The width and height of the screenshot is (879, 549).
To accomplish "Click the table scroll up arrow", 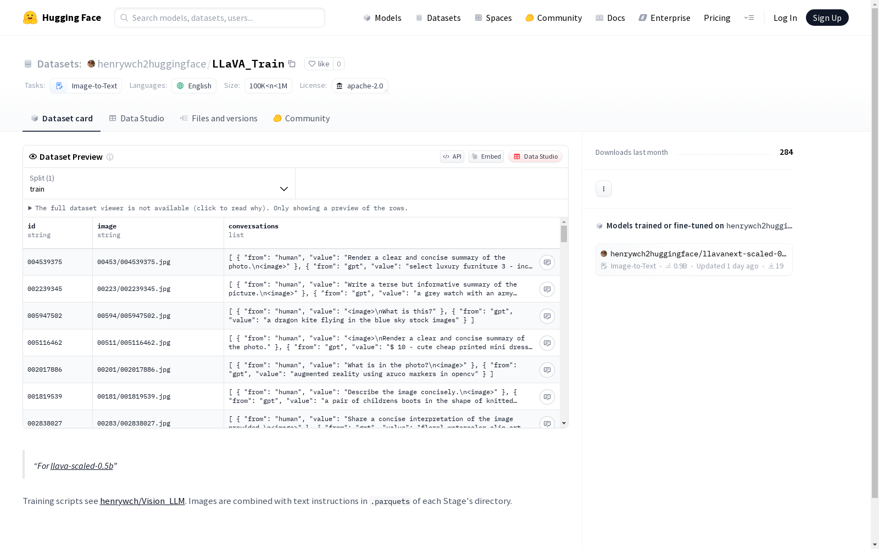I will [x=564, y=222].
